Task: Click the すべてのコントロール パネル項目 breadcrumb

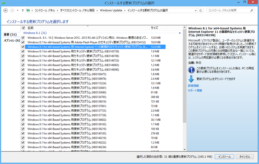Action: [x=77, y=10]
